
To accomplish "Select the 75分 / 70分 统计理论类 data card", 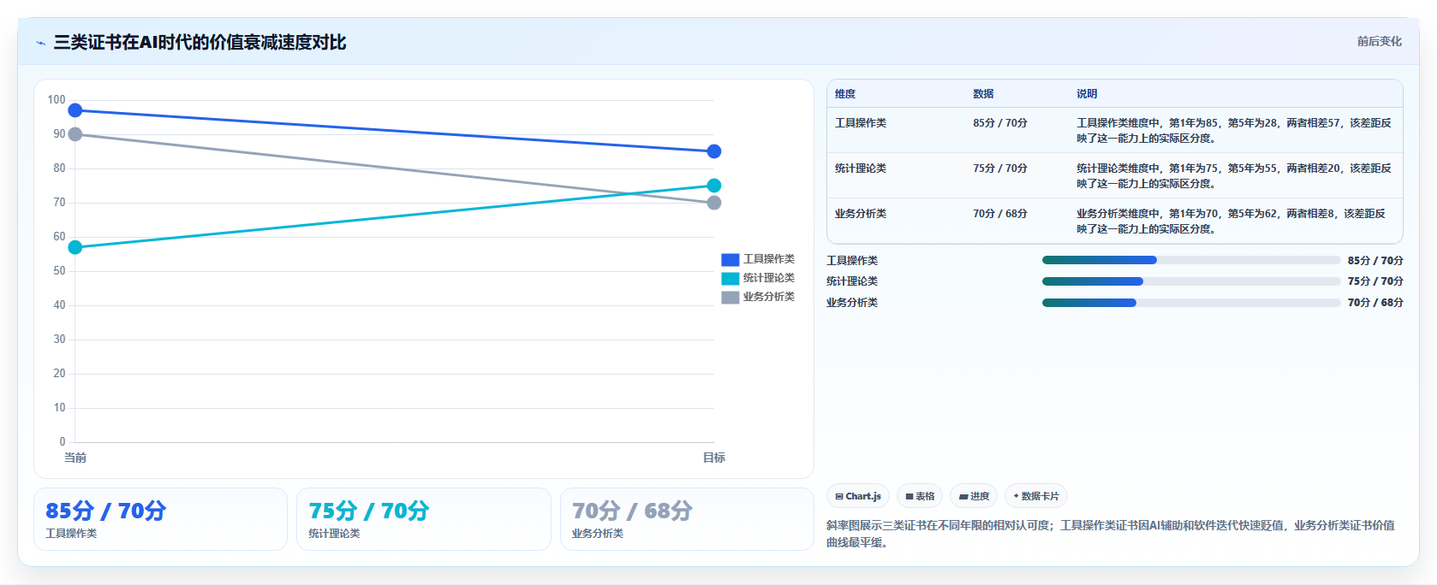I will coord(424,519).
